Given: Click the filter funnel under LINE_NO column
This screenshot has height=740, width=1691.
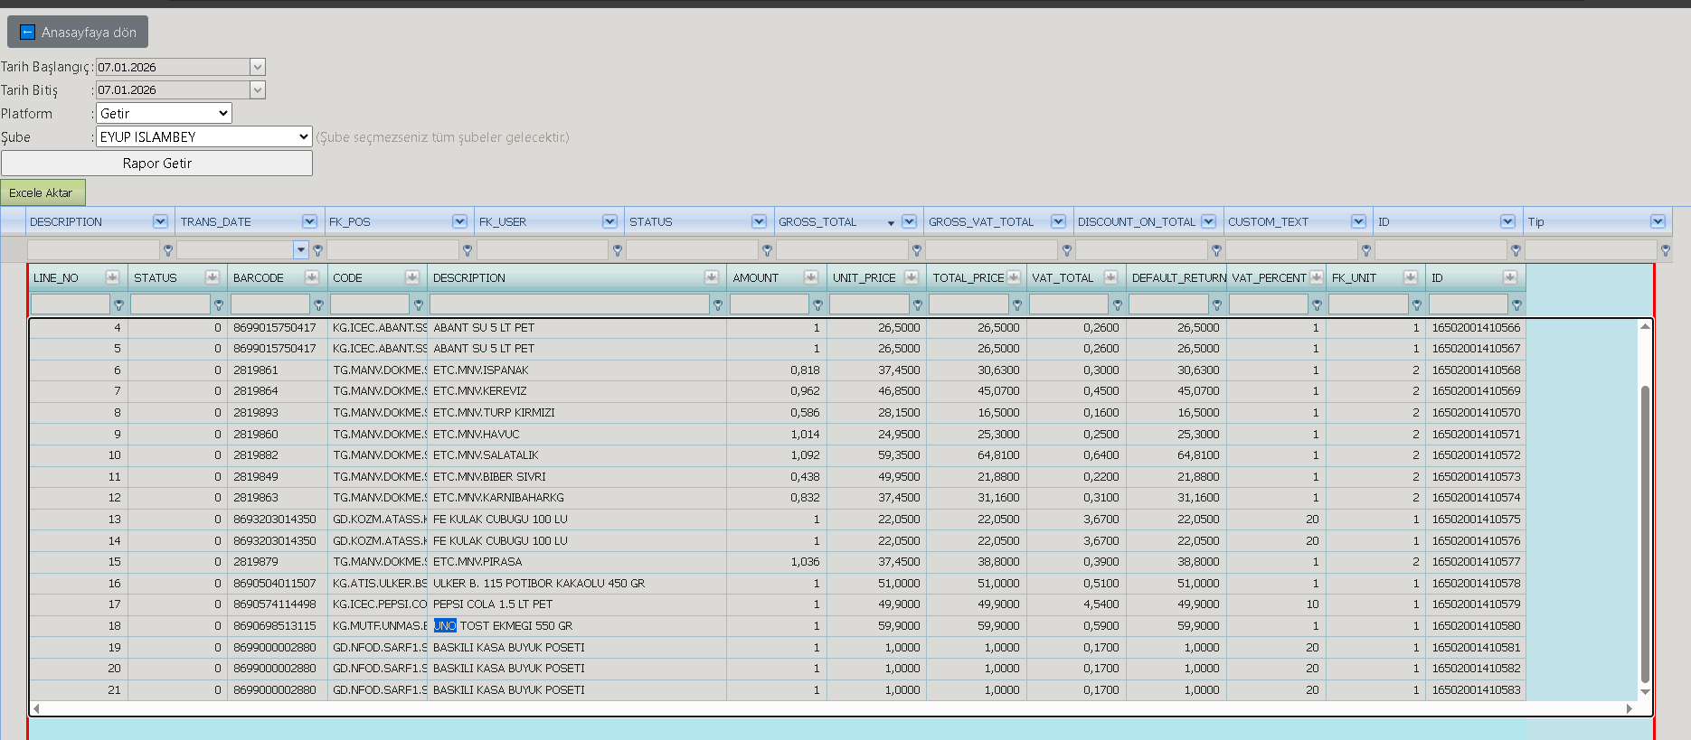Looking at the screenshot, I should (x=118, y=305).
